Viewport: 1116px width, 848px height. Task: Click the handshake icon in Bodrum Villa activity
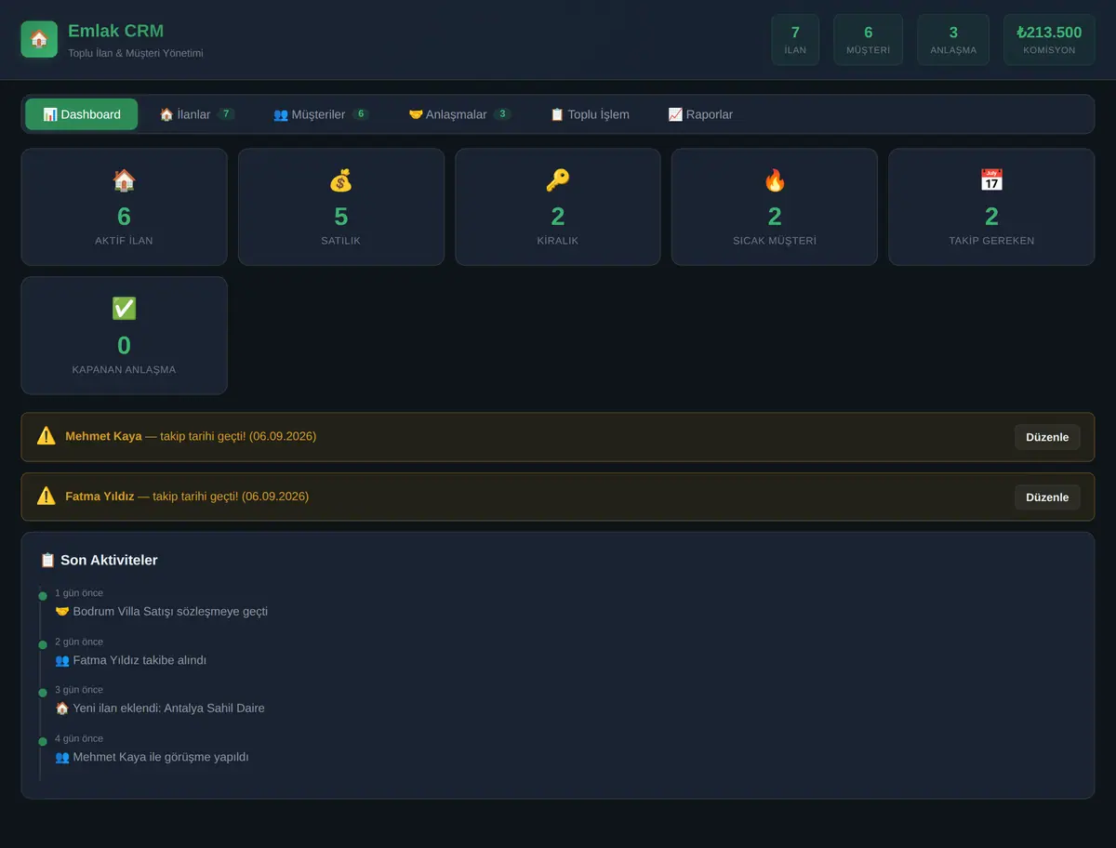point(62,612)
